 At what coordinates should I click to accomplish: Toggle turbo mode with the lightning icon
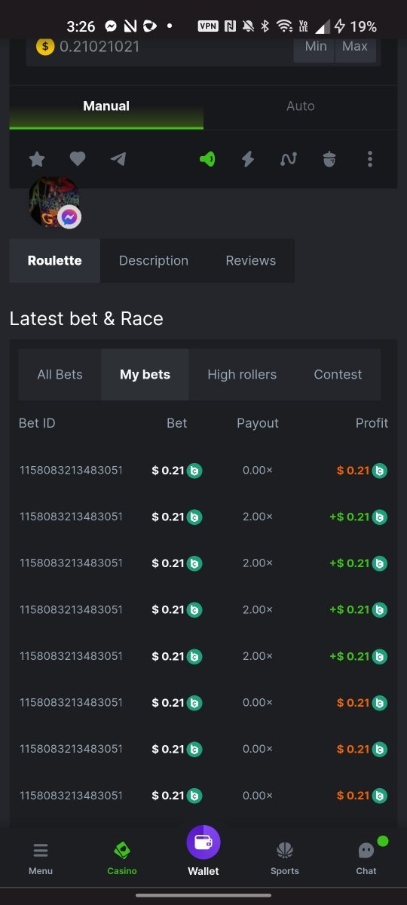tap(247, 159)
